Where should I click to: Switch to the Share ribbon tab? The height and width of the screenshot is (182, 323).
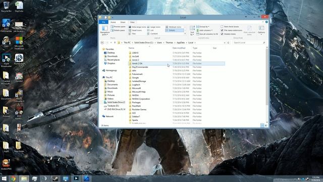point(123,22)
